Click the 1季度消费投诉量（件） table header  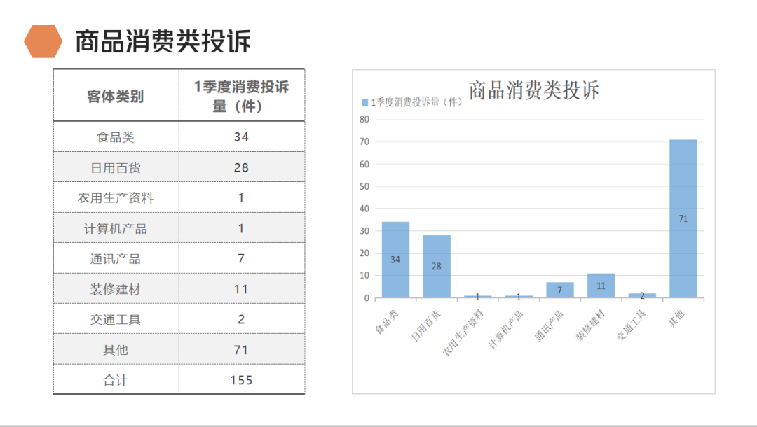pos(241,97)
